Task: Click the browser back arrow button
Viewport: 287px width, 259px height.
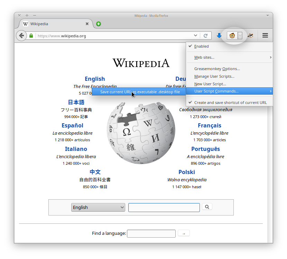Action: click(21, 36)
